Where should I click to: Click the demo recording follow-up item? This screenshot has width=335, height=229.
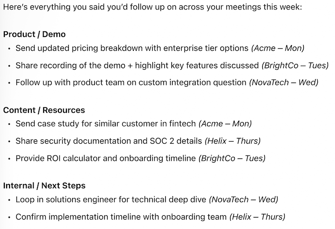pos(138,65)
